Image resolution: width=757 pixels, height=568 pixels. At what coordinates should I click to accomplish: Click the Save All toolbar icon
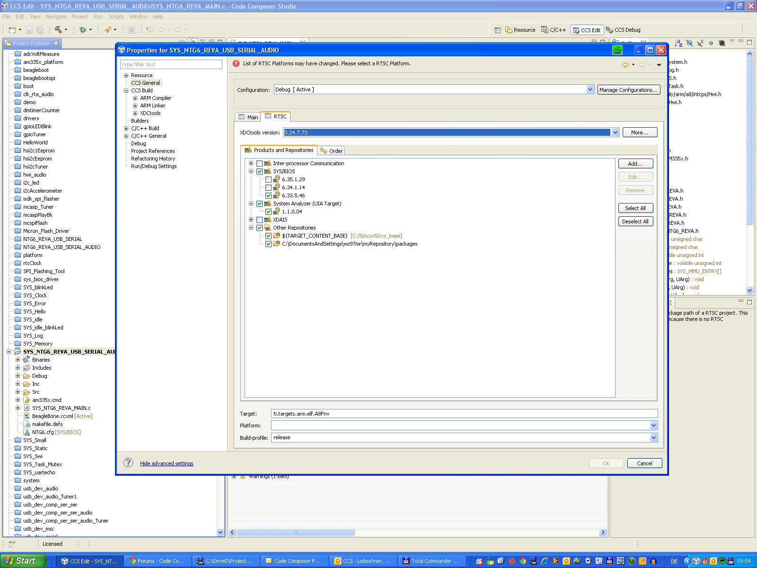[40, 30]
